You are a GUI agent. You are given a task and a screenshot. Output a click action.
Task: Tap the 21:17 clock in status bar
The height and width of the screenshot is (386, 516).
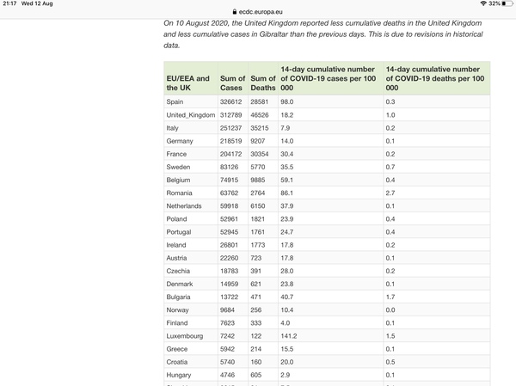coord(9,3)
